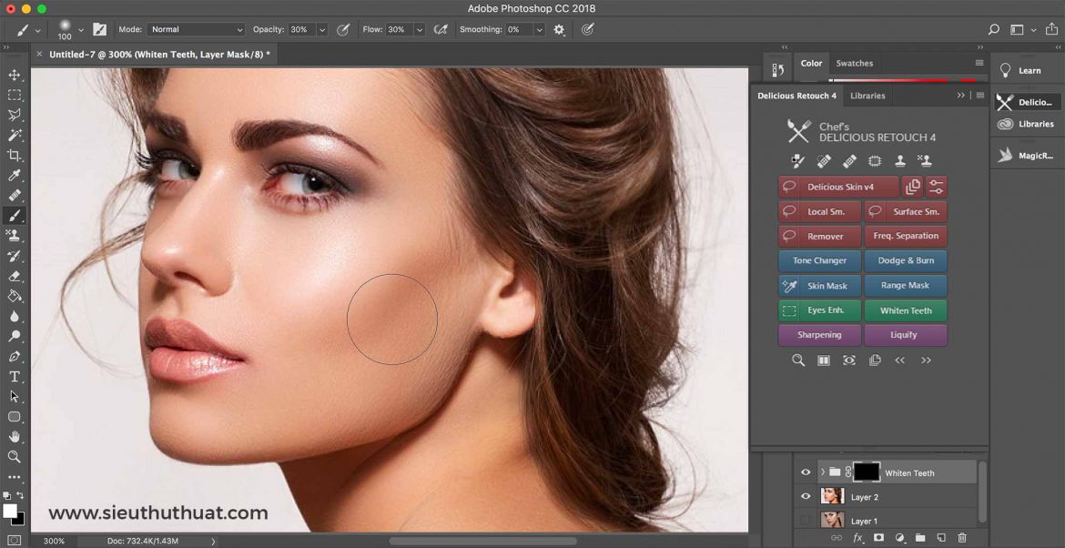Viewport: 1065px width, 548px height.
Task: Hide the Layer 2 layer
Action: pos(806,496)
